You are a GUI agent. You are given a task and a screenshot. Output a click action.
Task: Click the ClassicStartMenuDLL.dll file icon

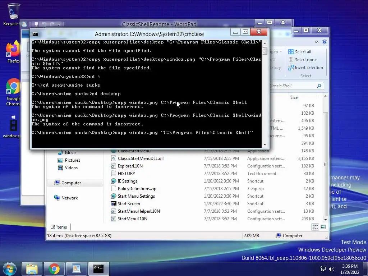click(x=113, y=158)
